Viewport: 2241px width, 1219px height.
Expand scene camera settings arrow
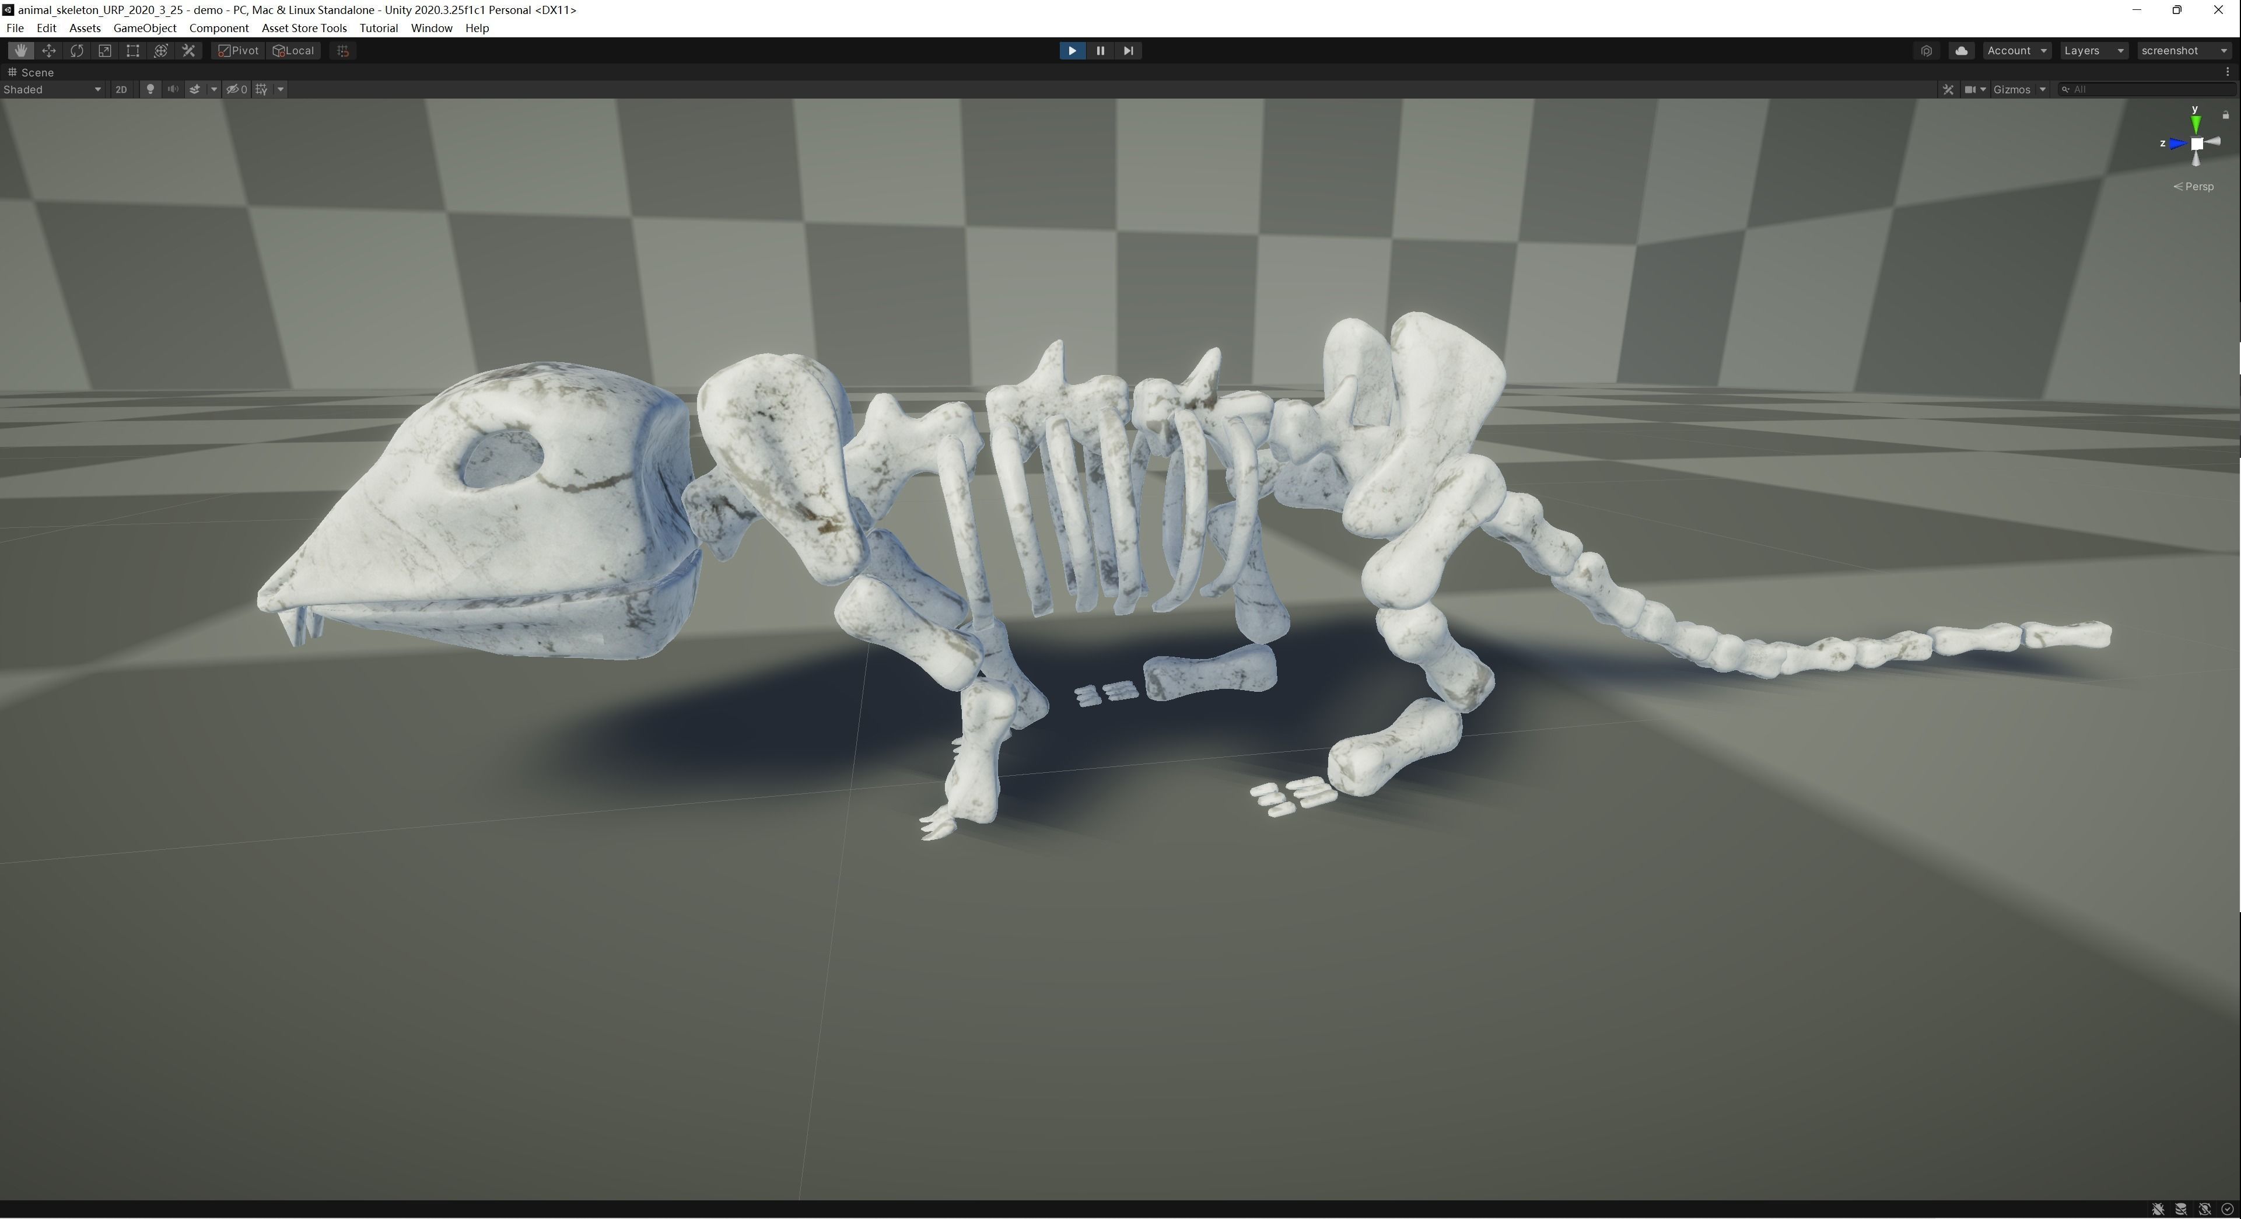(x=1984, y=89)
